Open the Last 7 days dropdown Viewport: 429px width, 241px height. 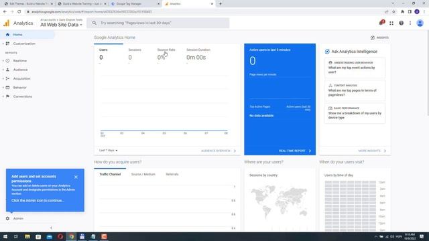pyautogui.click(x=108, y=151)
